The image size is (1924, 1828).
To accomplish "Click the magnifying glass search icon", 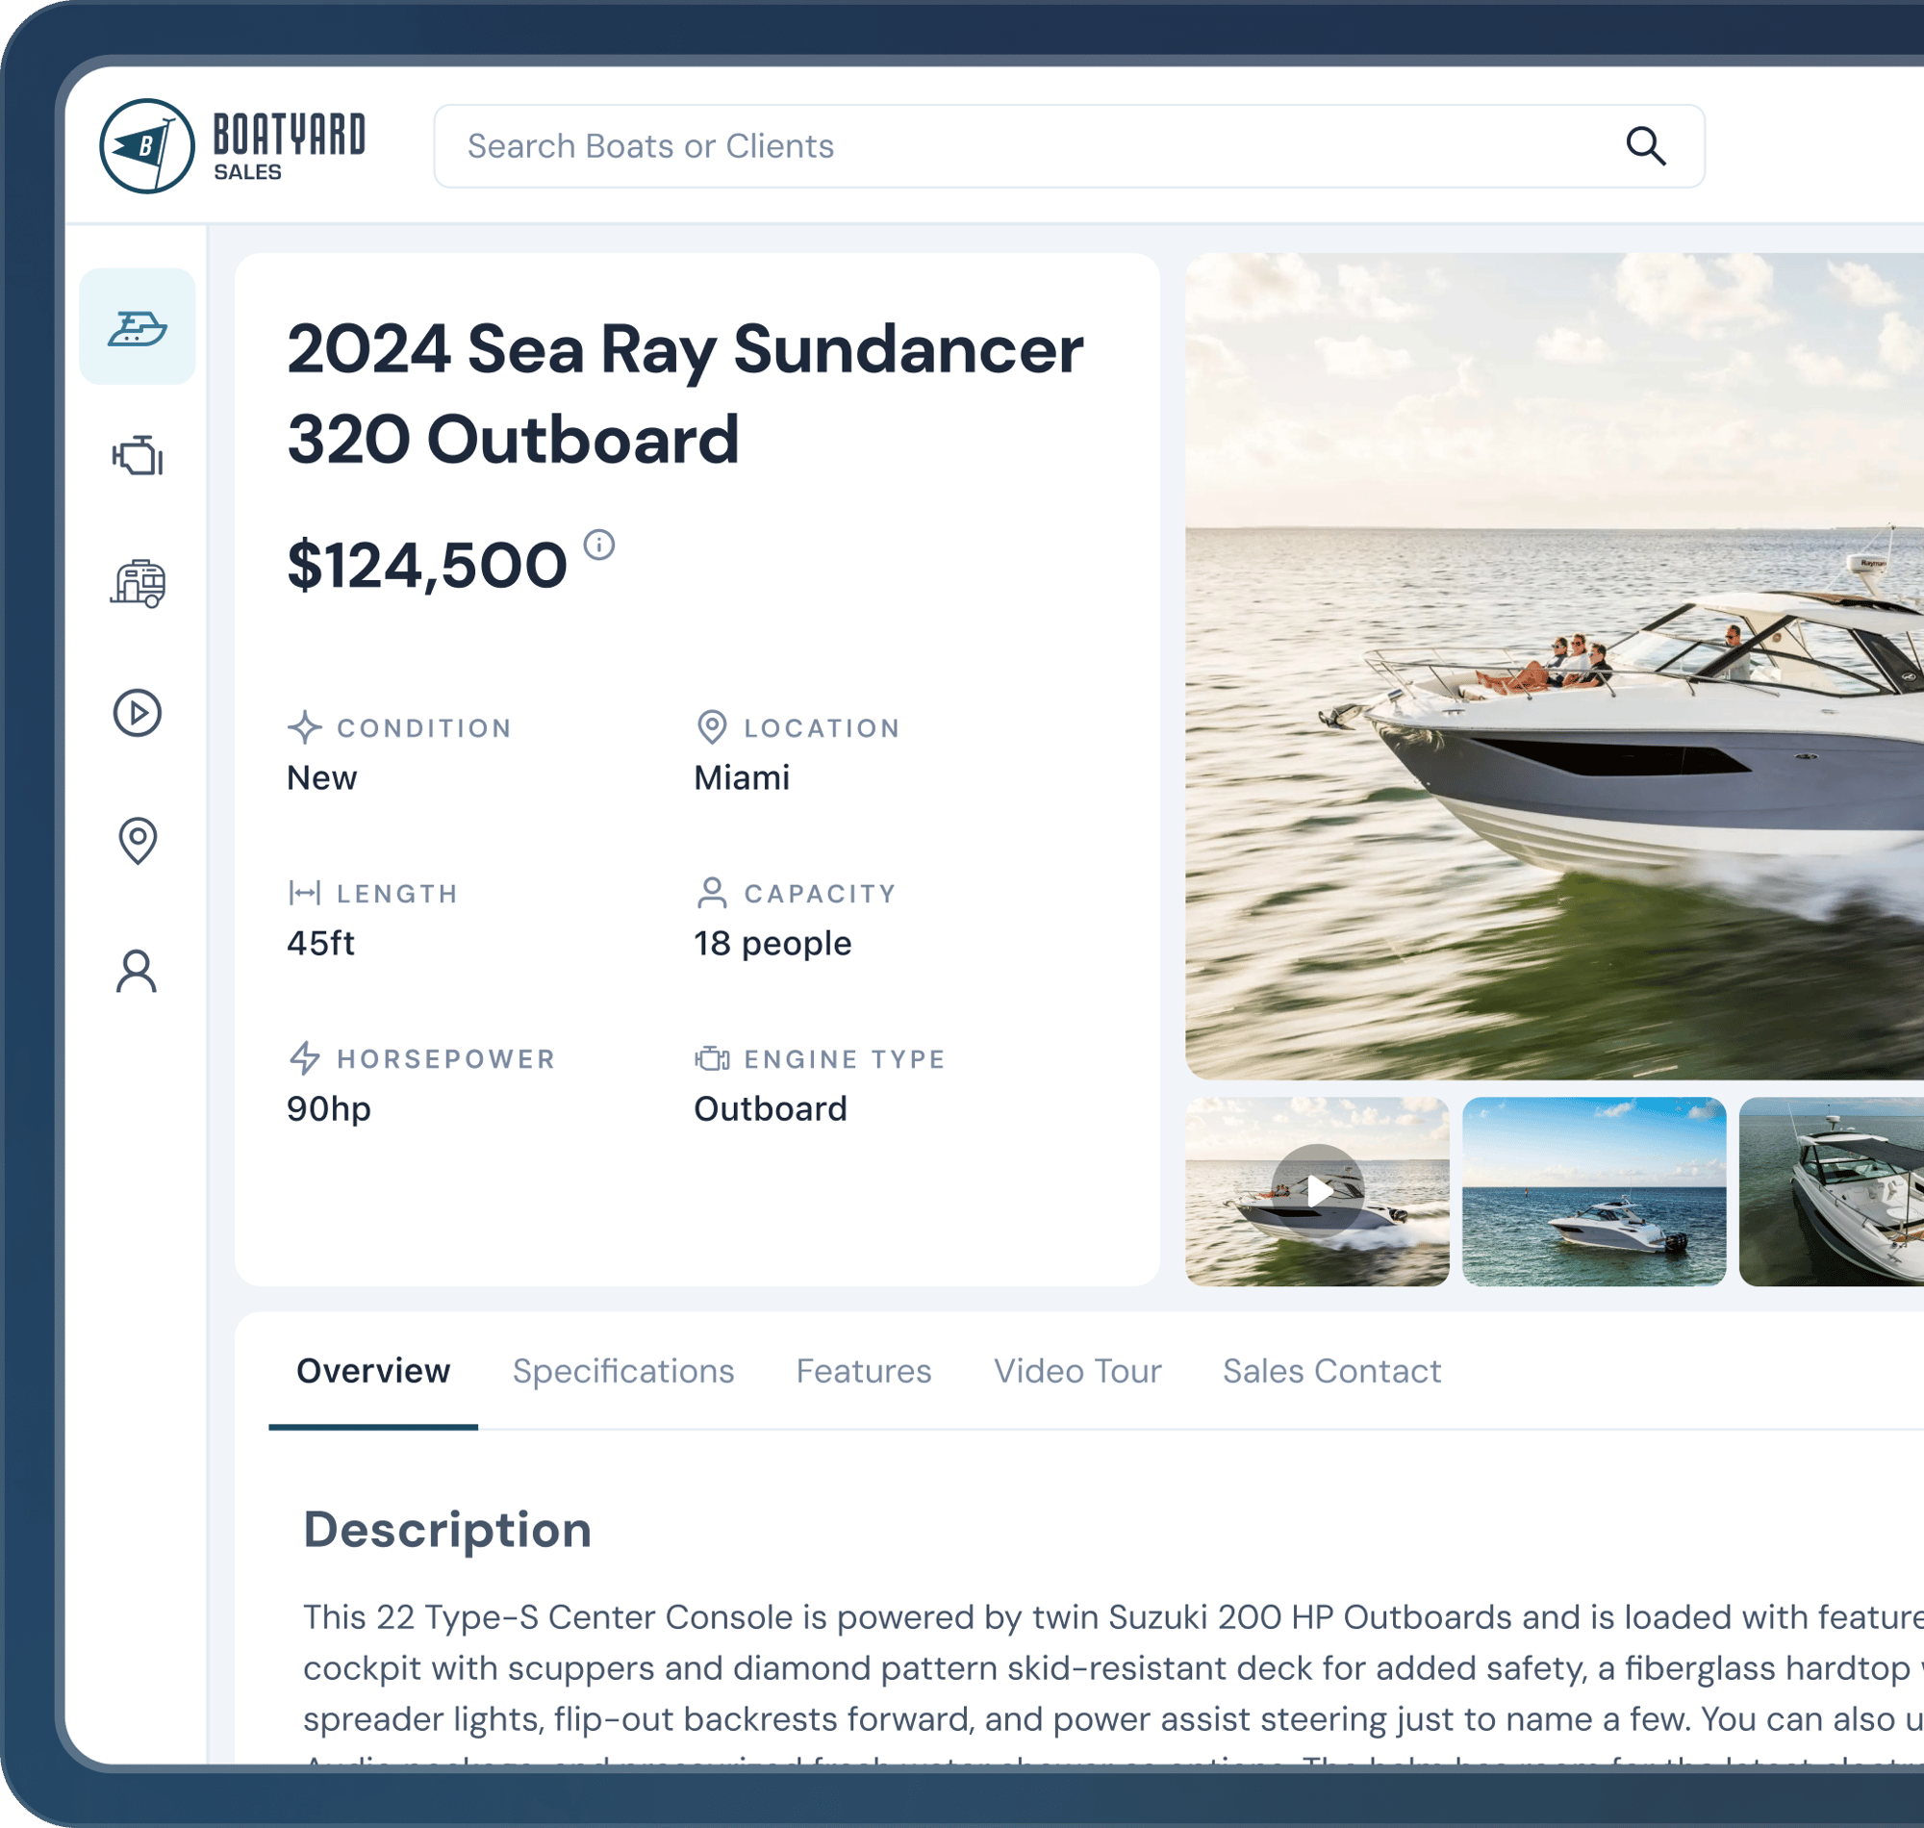I will pos(1645,146).
